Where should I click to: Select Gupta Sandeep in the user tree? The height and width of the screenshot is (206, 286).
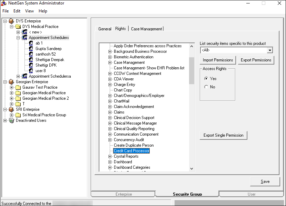tap(49, 49)
